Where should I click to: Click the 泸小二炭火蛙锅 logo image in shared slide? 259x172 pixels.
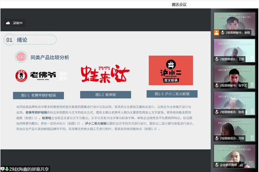[171, 70]
